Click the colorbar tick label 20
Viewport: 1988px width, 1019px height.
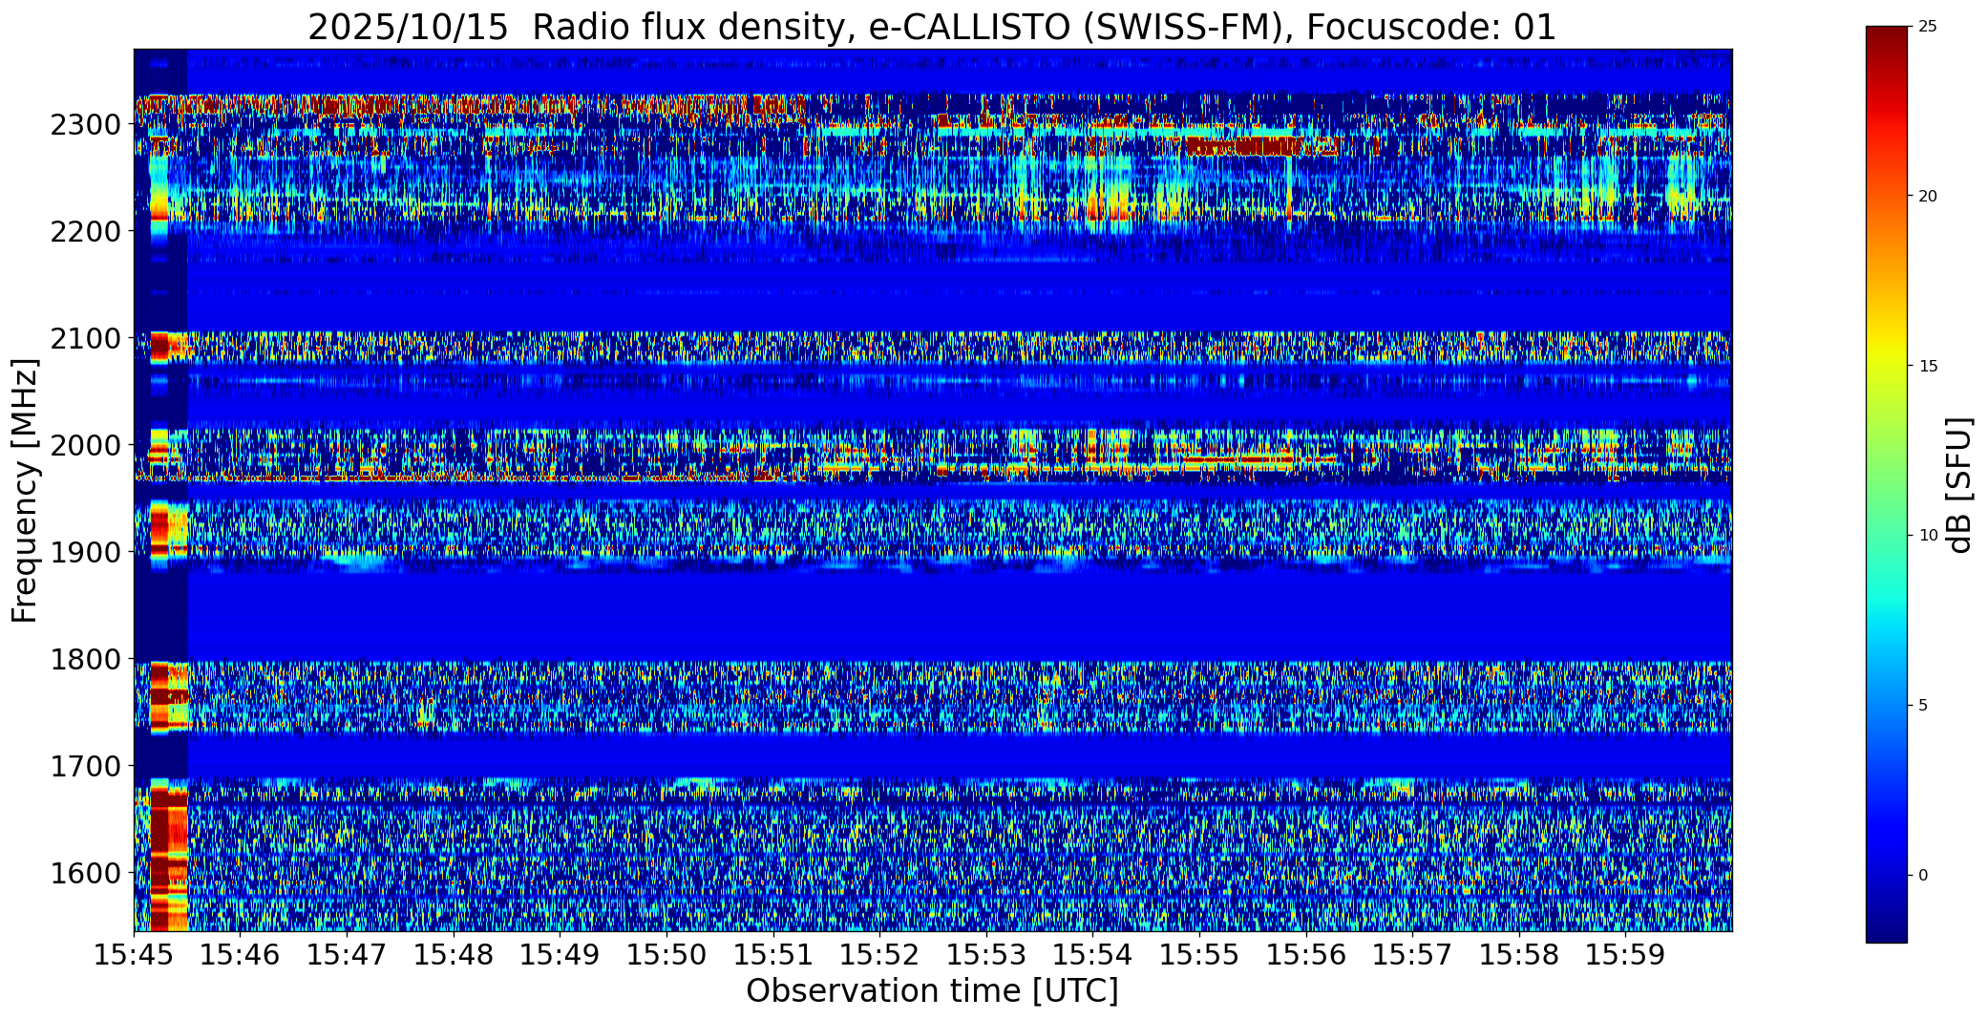(1928, 197)
